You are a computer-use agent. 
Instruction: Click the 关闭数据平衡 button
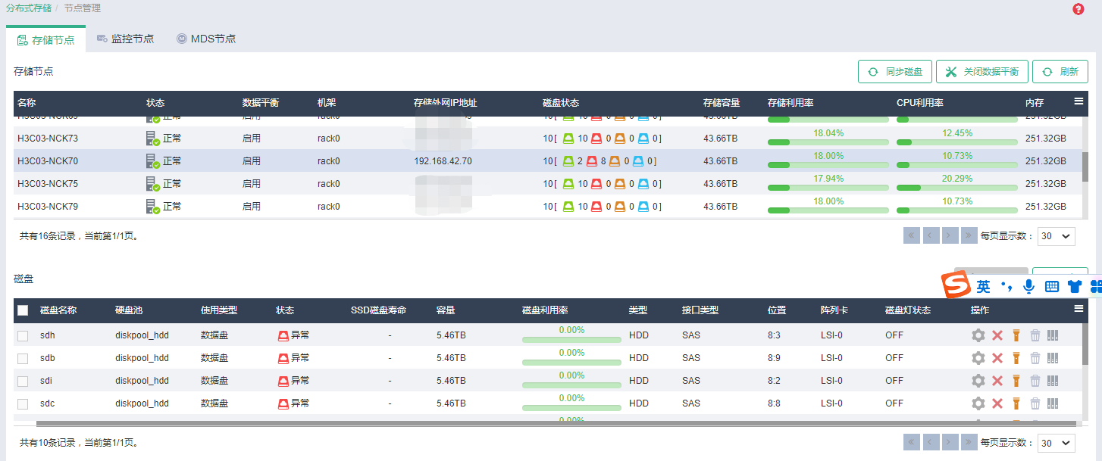(x=982, y=72)
